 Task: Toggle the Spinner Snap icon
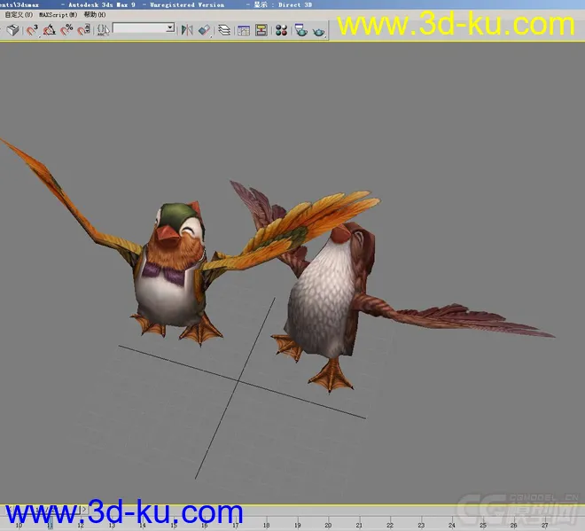click(83, 30)
